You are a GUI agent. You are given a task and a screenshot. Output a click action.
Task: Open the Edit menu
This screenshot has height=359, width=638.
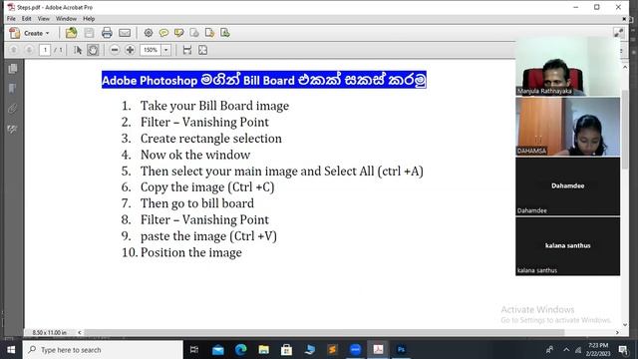(x=27, y=19)
